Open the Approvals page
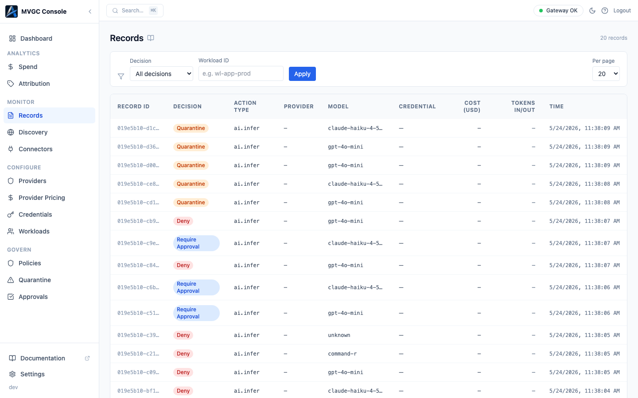Screen dimensions: 638x398 [49, 297]
